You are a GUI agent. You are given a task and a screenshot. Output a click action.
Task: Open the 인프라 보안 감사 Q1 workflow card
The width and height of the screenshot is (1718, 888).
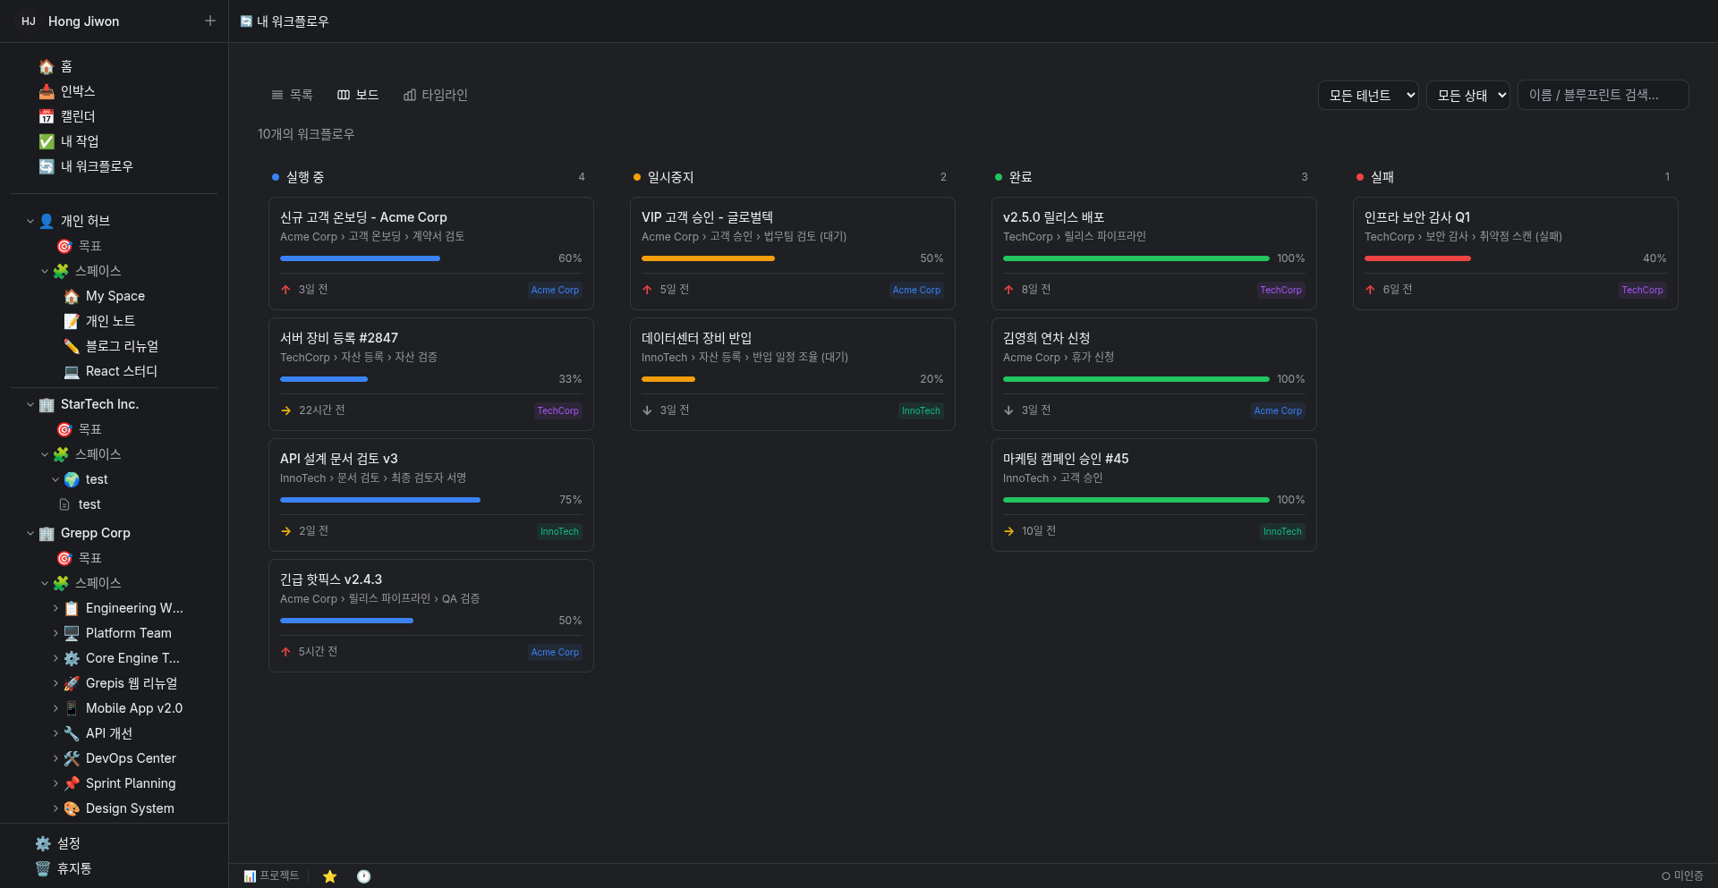(x=1515, y=254)
